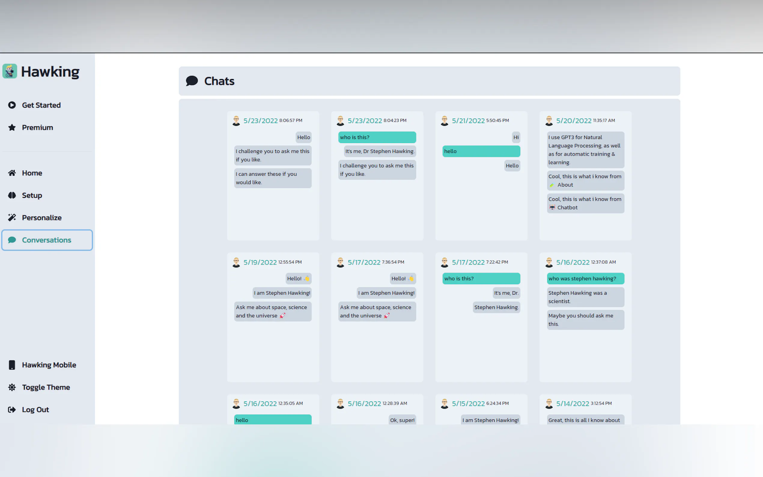The image size is (763, 477).
Task: Click the Hawking robot logo icon
Action: click(x=10, y=71)
